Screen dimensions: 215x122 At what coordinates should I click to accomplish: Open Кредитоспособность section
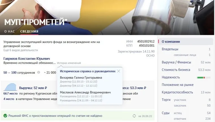pyautogui.click(x=186, y=92)
